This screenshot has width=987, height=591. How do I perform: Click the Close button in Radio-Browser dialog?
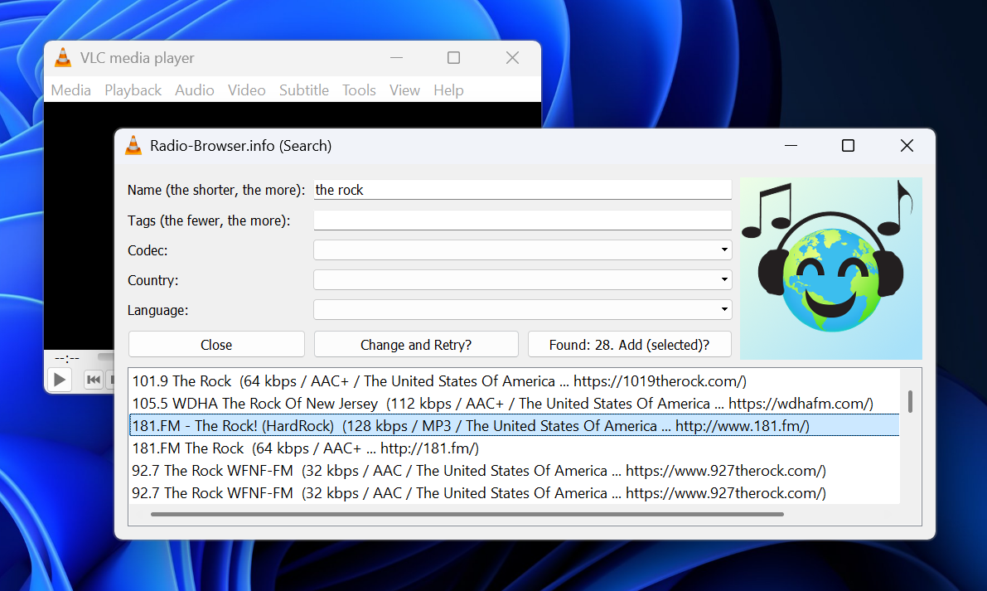click(216, 344)
